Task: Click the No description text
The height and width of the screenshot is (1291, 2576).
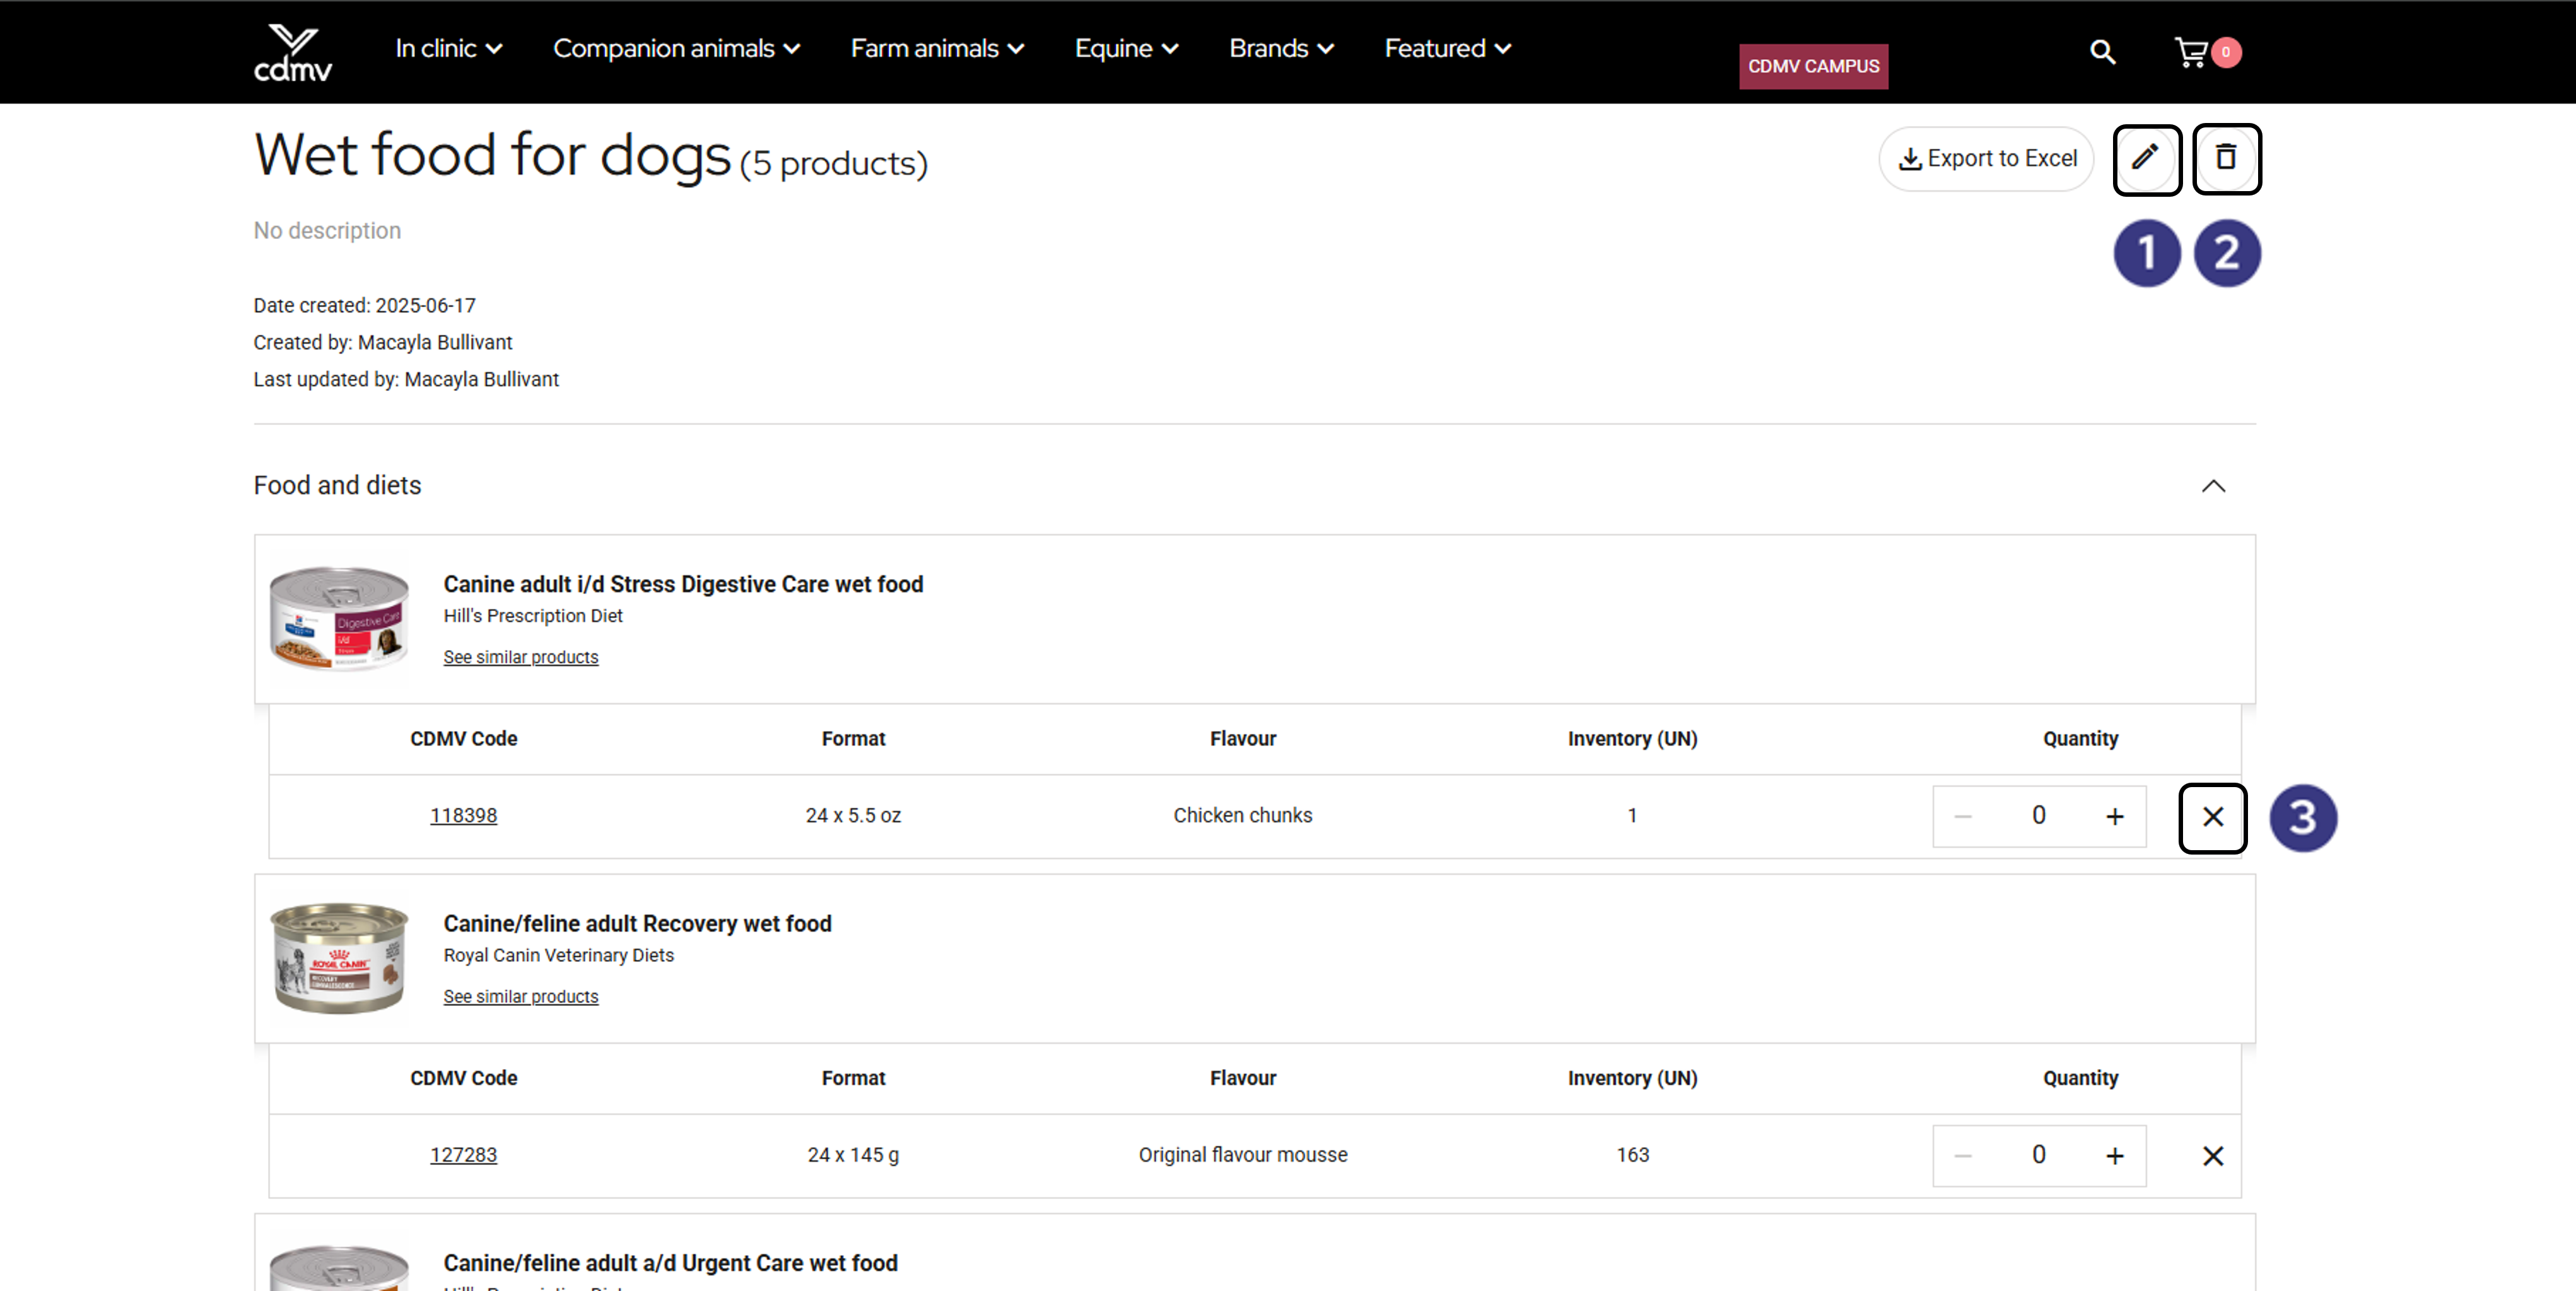Action: point(327,231)
